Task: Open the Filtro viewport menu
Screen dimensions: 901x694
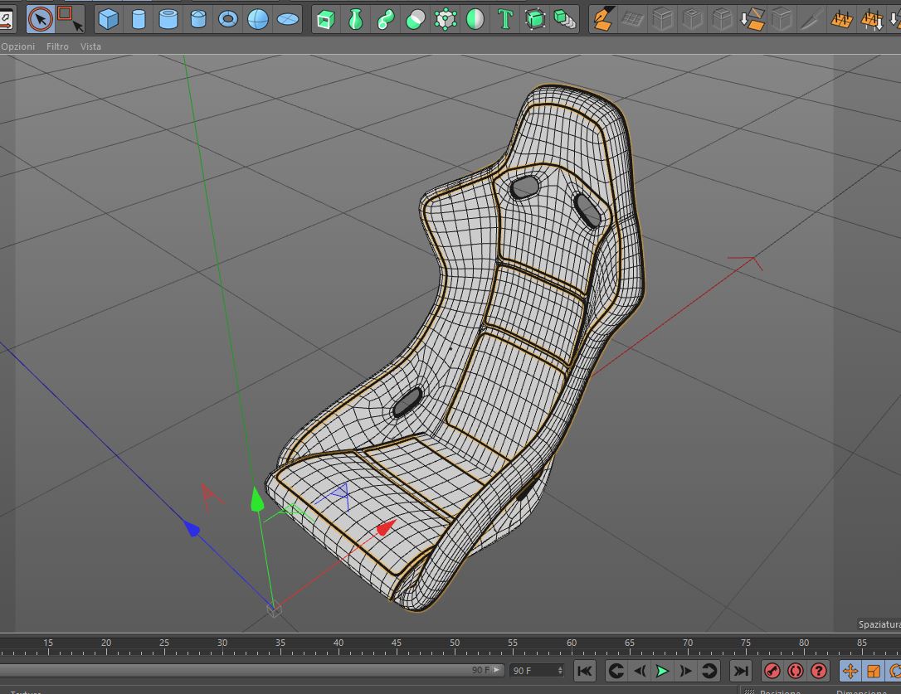Action: pos(57,46)
